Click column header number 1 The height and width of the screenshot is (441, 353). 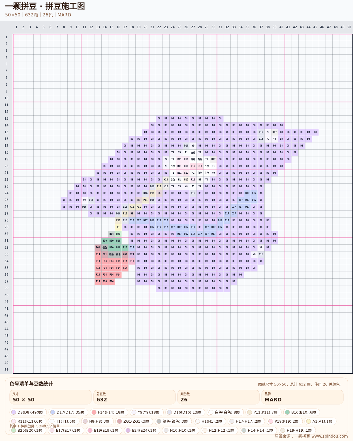(x=16, y=27)
